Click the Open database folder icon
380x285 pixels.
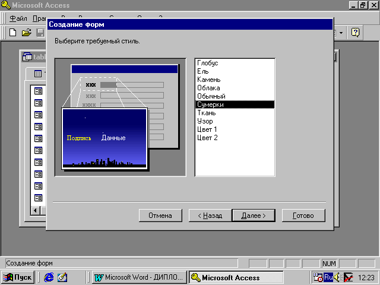coord(26,32)
